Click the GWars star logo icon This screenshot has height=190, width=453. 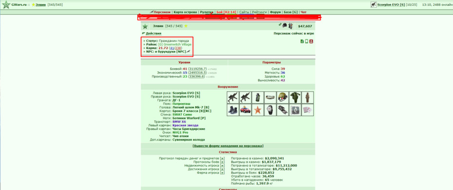coord(6,4)
